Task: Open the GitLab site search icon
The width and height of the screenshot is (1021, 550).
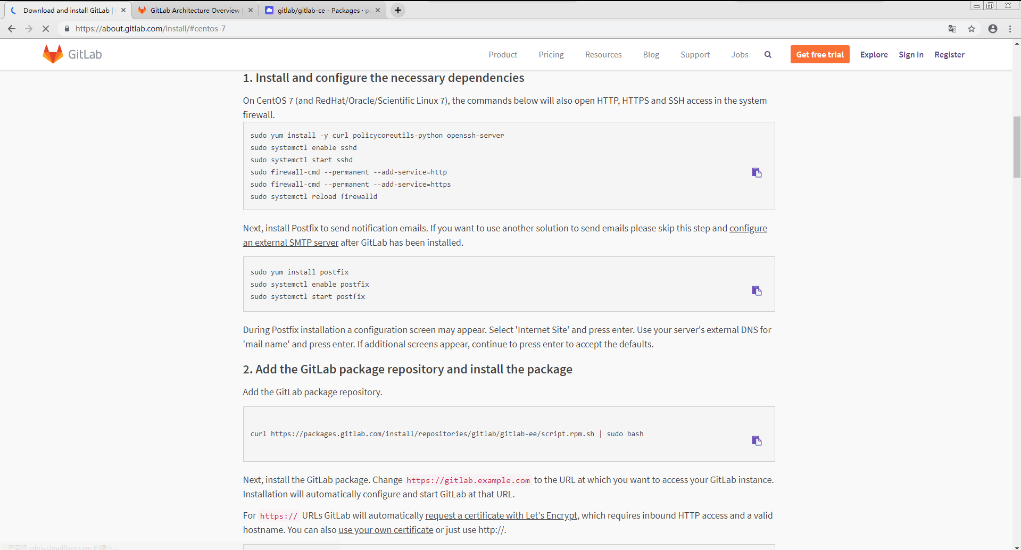Action: (768, 54)
